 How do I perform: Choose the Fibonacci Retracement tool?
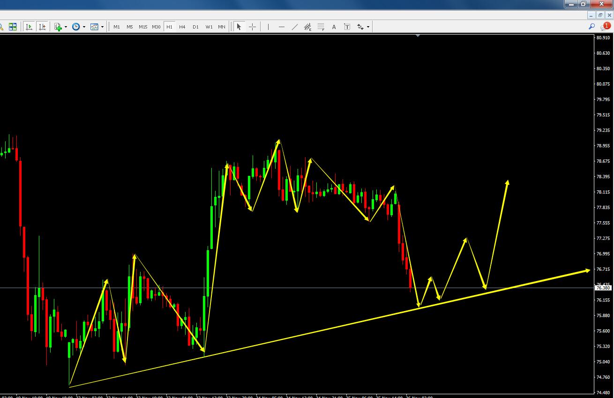[321, 27]
